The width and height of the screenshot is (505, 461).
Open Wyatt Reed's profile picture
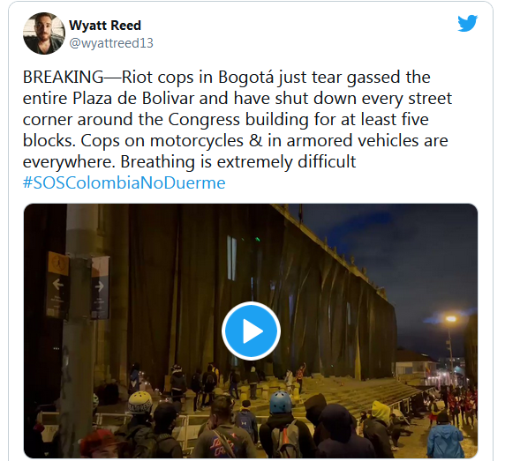(x=44, y=33)
